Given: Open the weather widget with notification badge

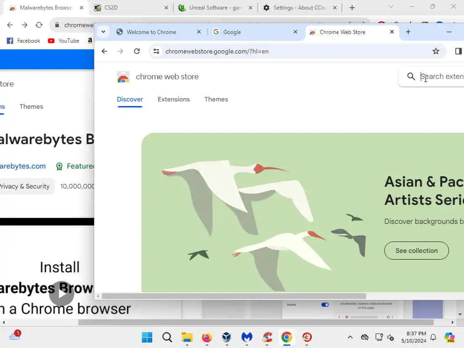Looking at the screenshot, I should click(x=15, y=336).
